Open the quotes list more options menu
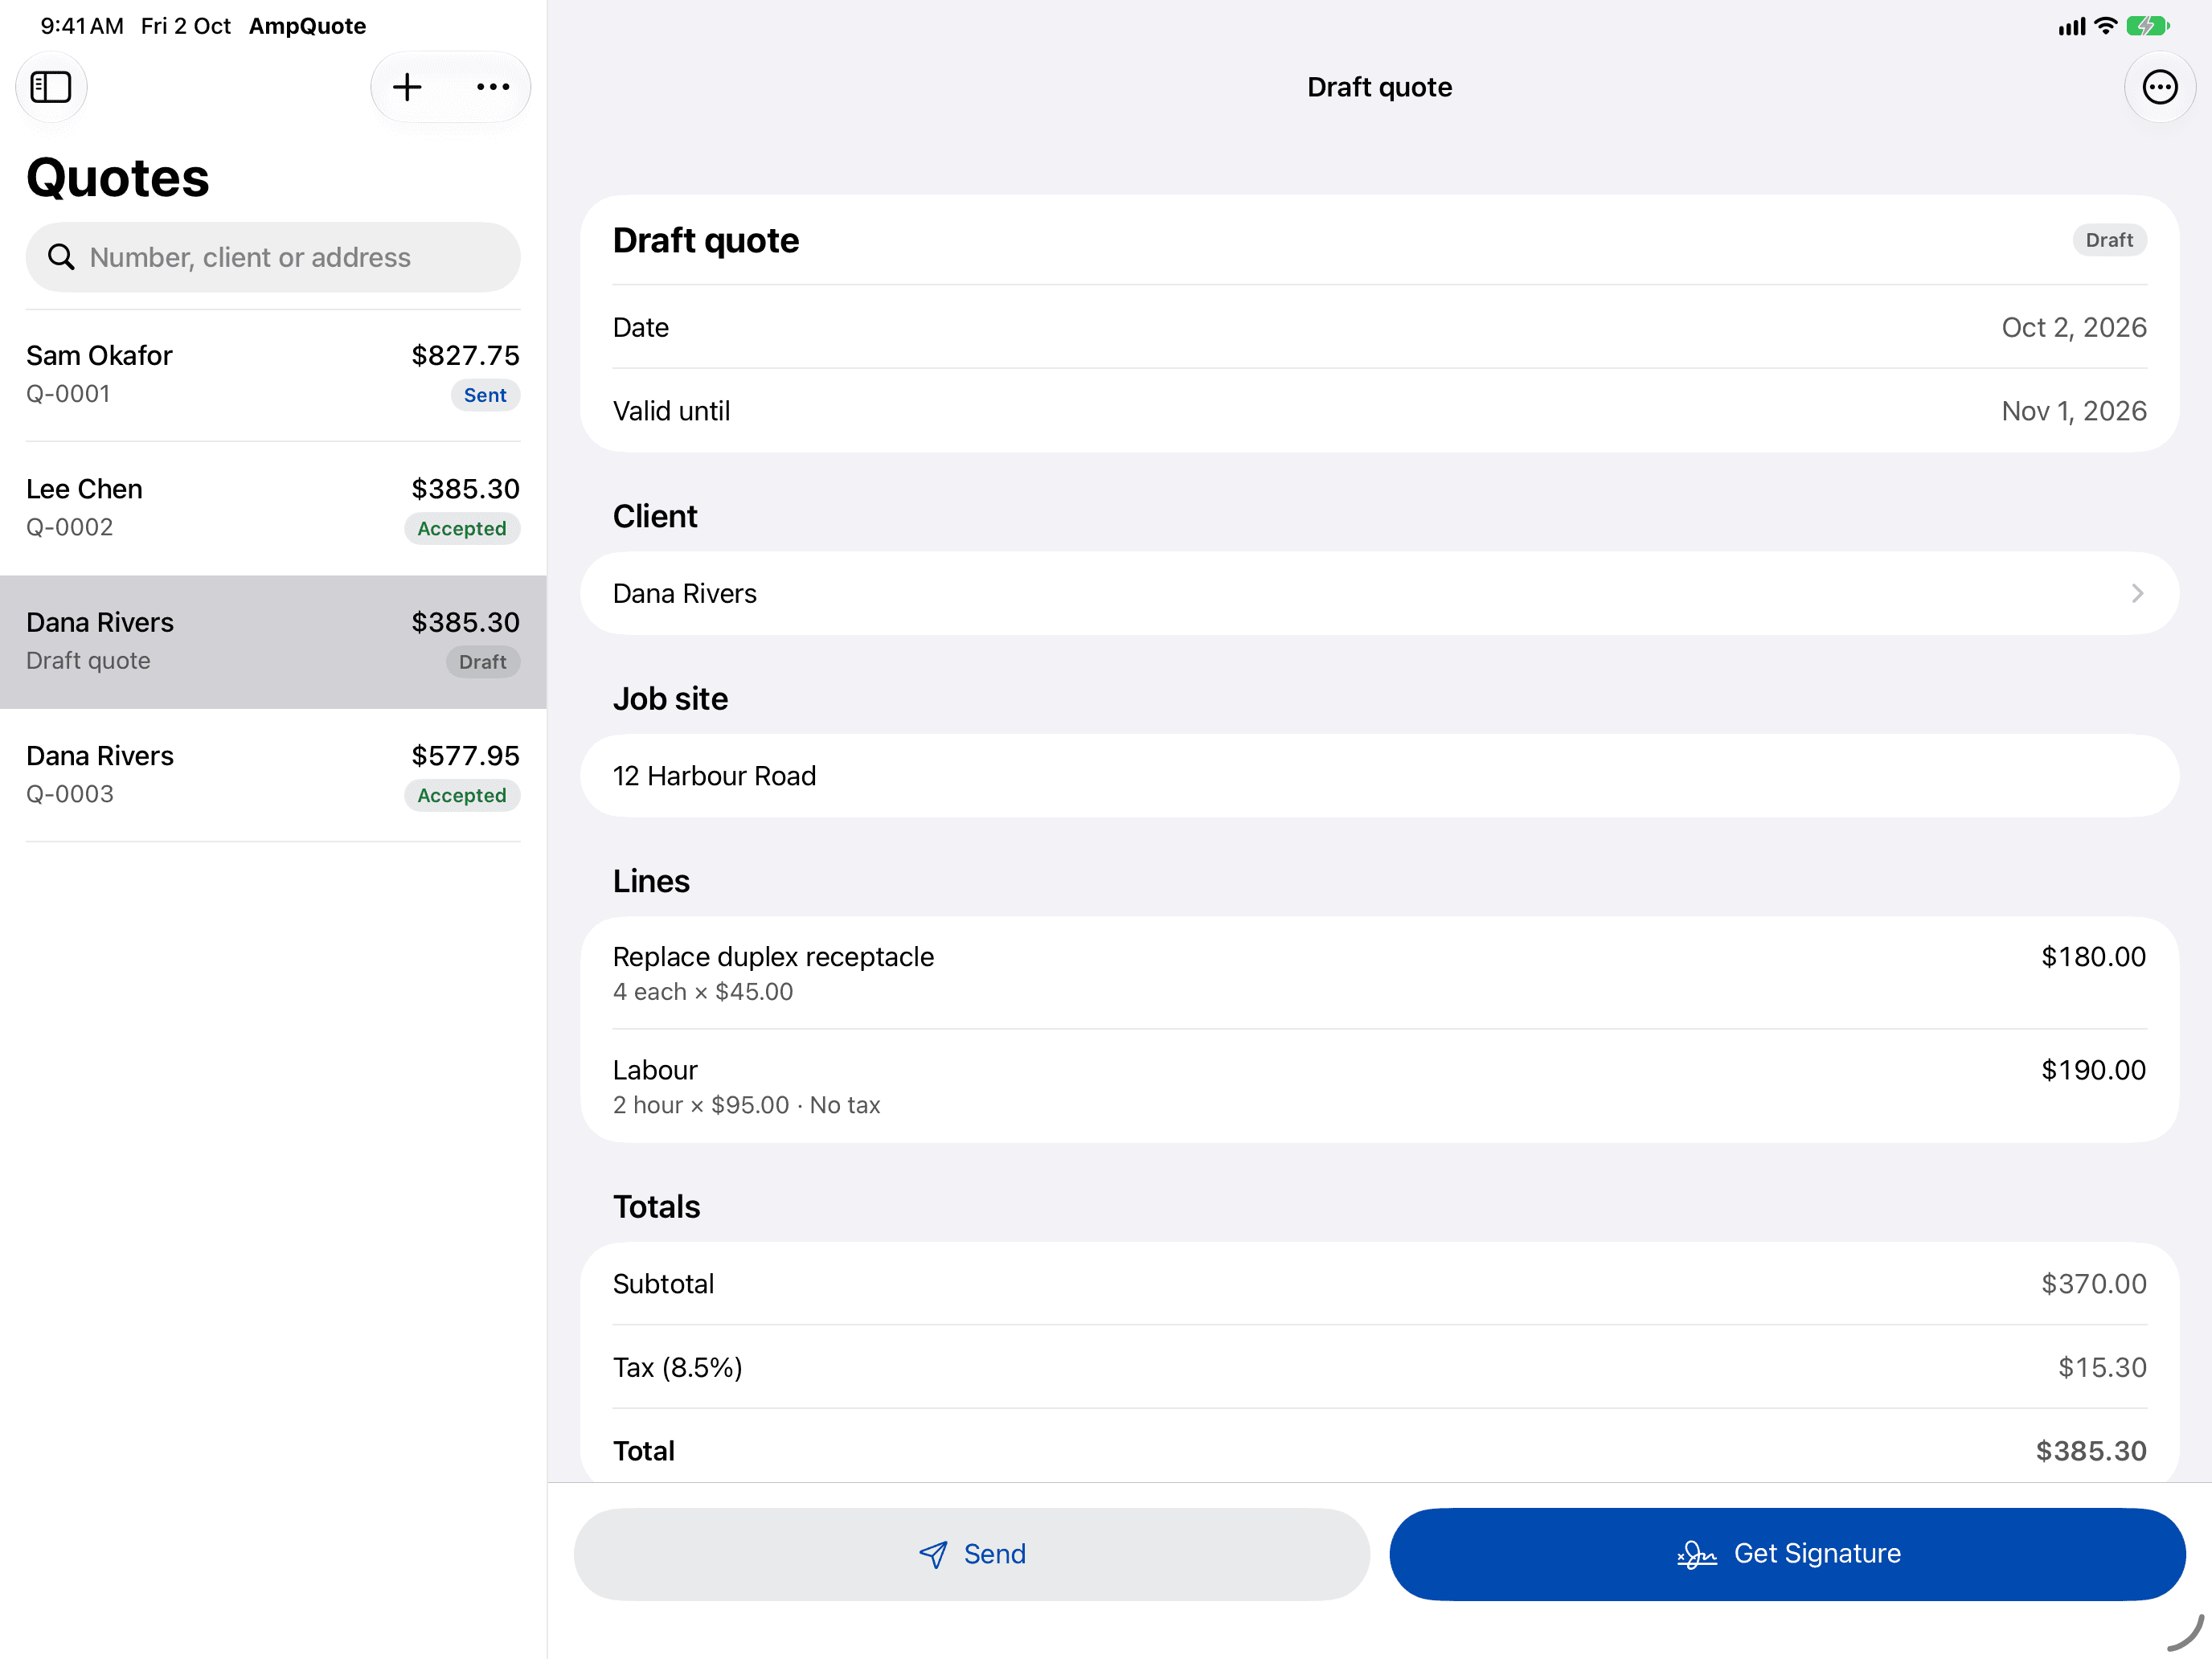This screenshot has width=2212, height=1659. [x=493, y=87]
